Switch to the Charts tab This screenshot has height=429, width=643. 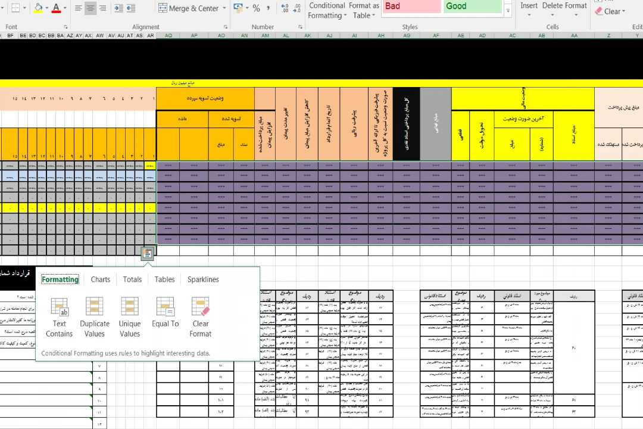pos(100,279)
